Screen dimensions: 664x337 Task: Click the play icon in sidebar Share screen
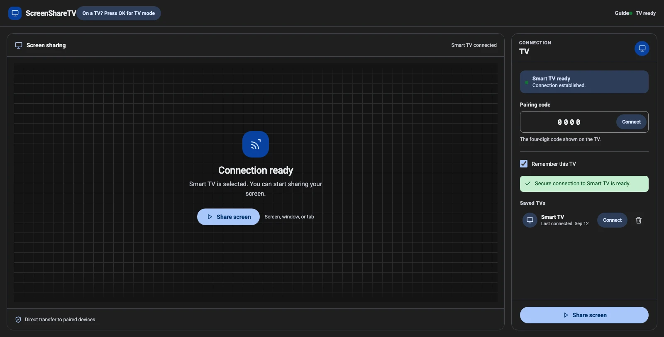(x=566, y=315)
